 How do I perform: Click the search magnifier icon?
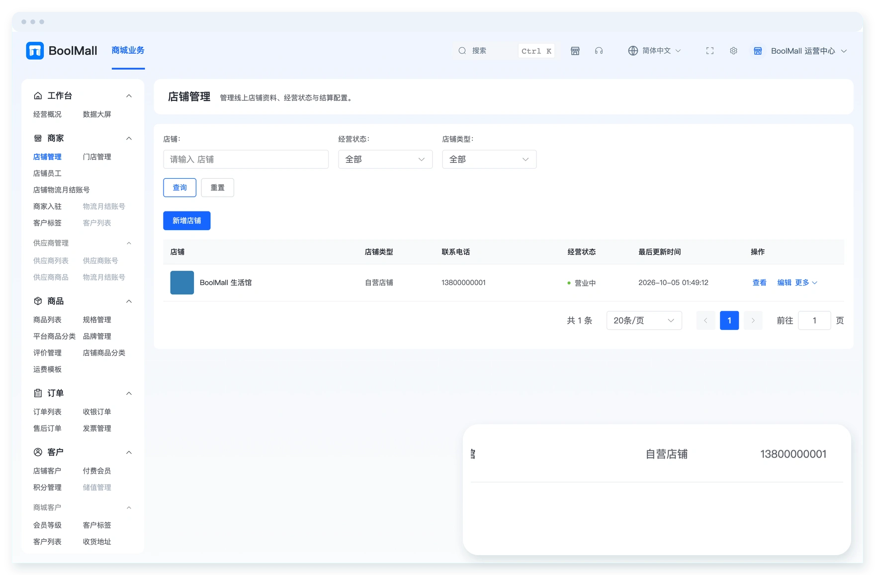(462, 51)
